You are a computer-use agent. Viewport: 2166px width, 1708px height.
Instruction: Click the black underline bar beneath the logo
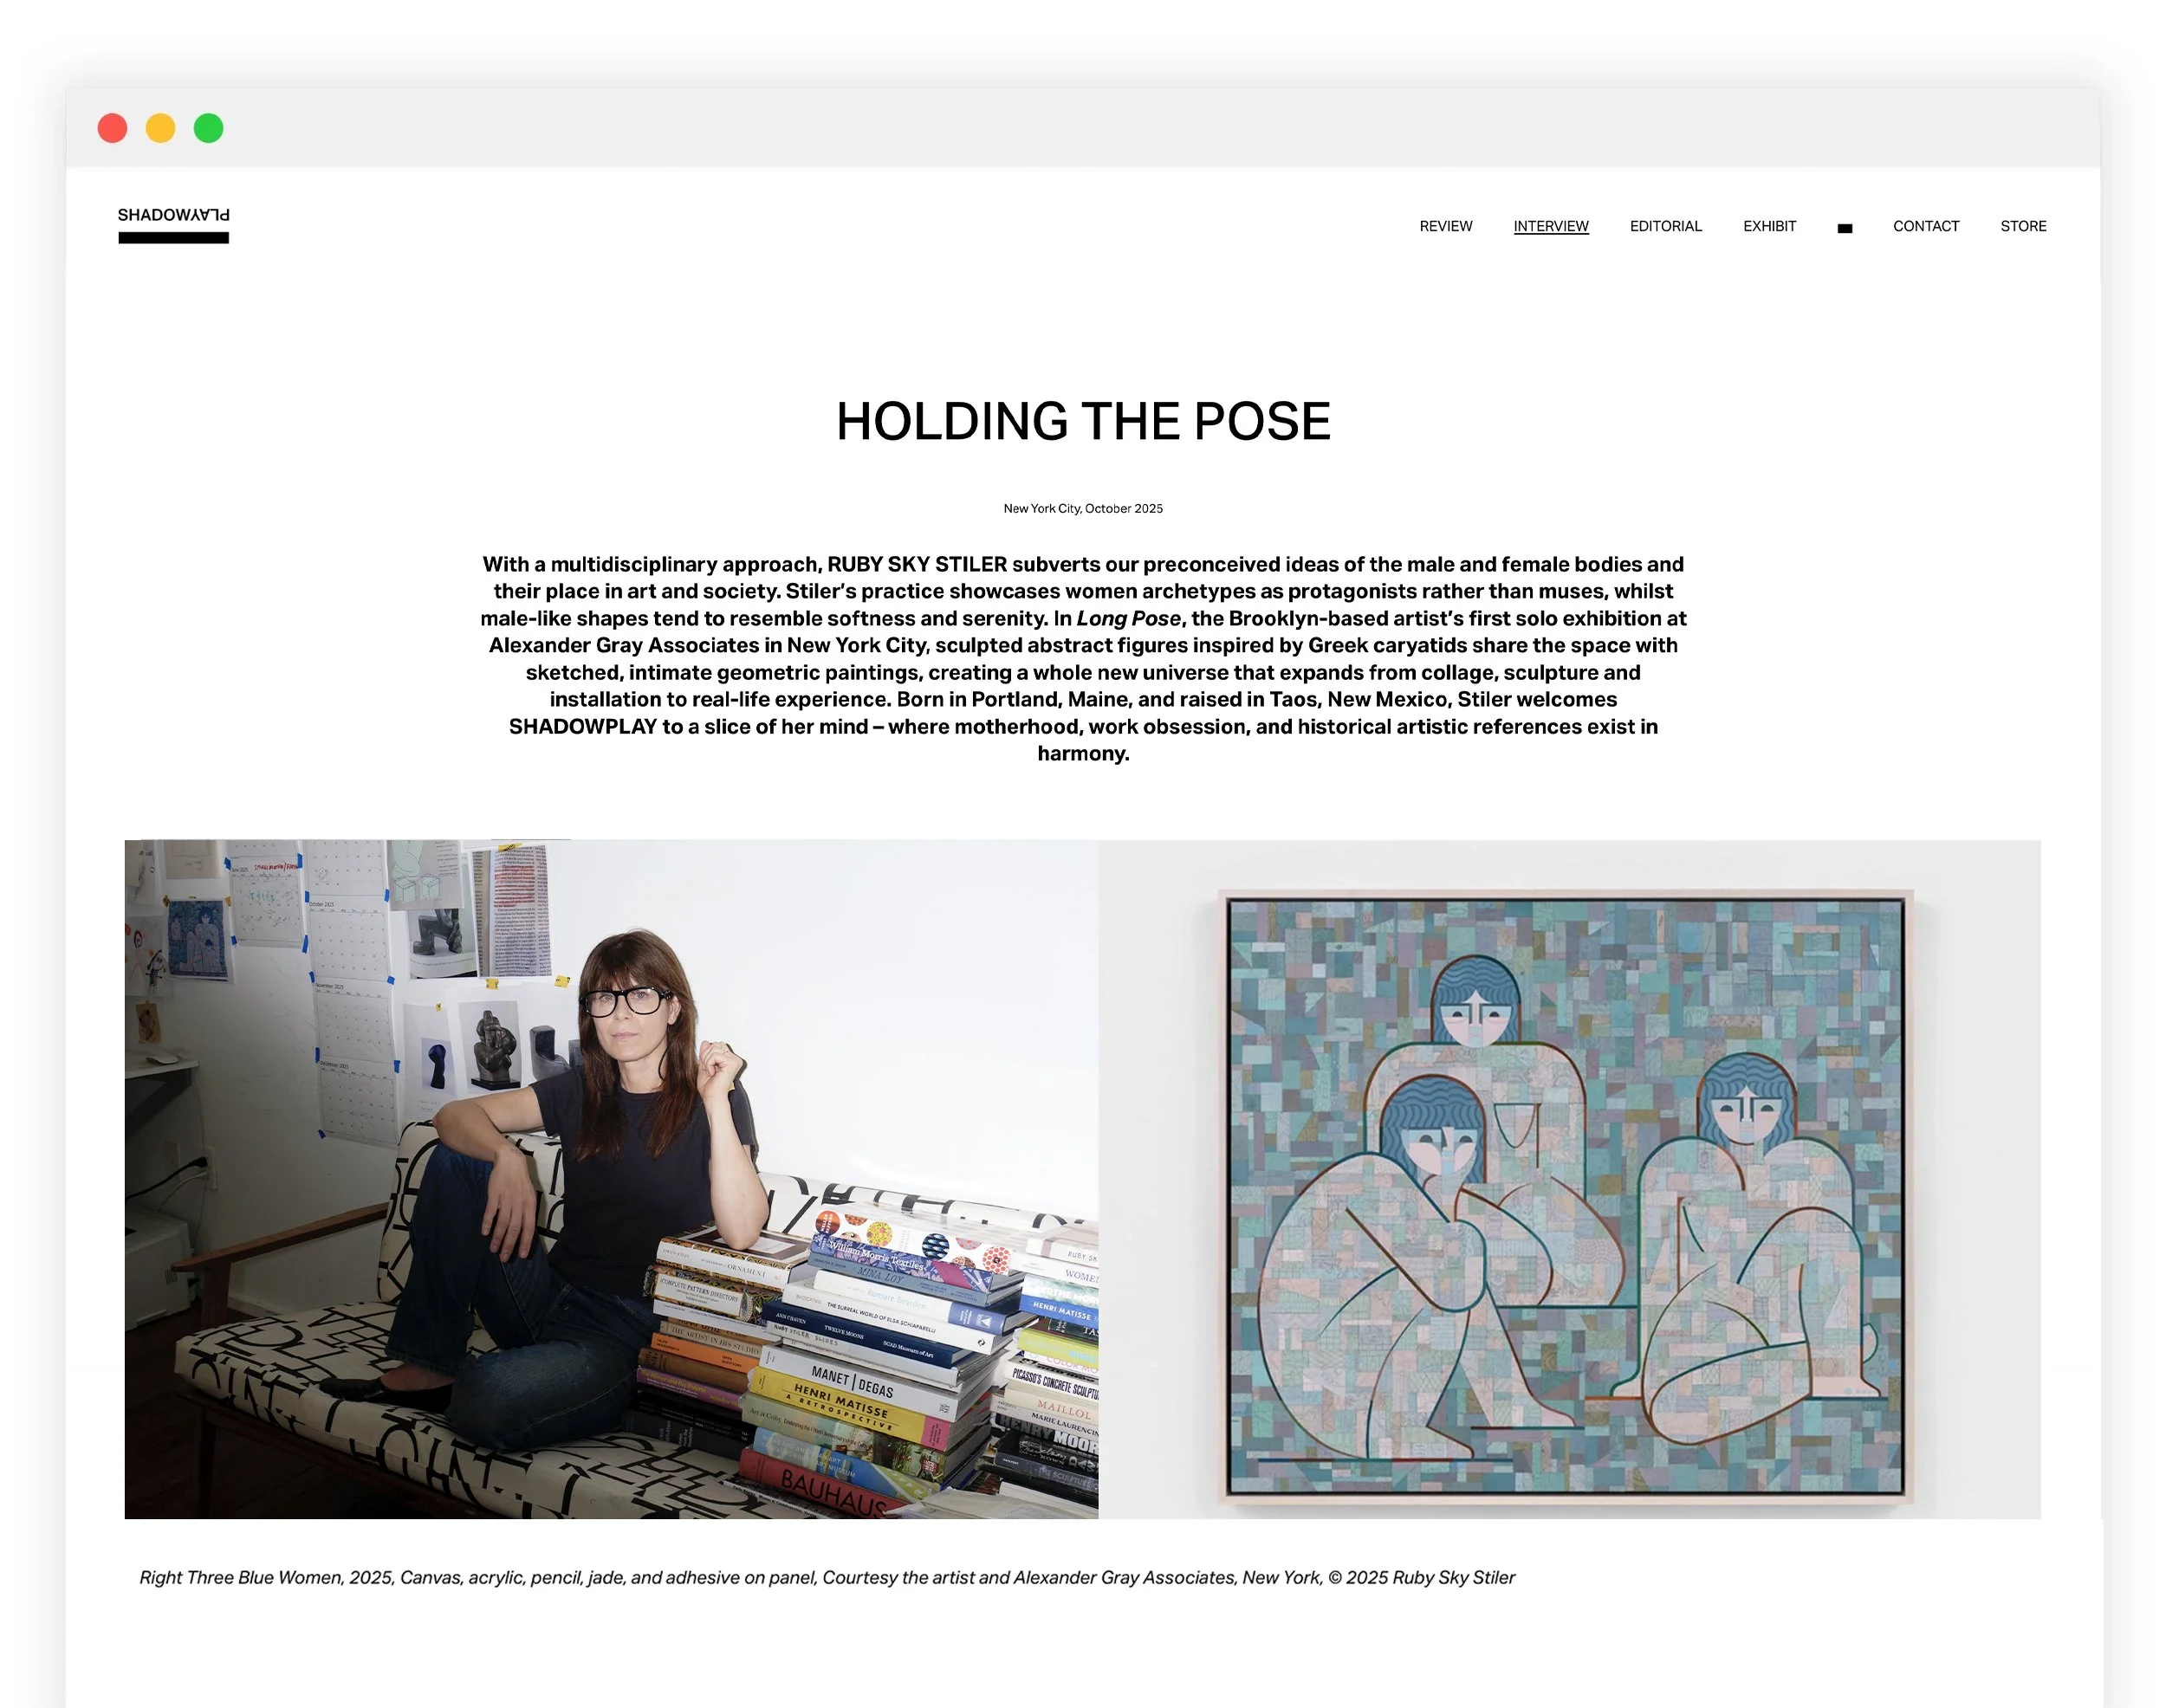(173, 238)
